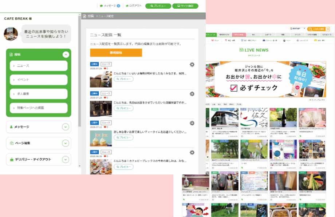The height and width of the screenshot is (217, 335).
Task: Open settings gear for the storefront photo post
Action: pos(192,94)
